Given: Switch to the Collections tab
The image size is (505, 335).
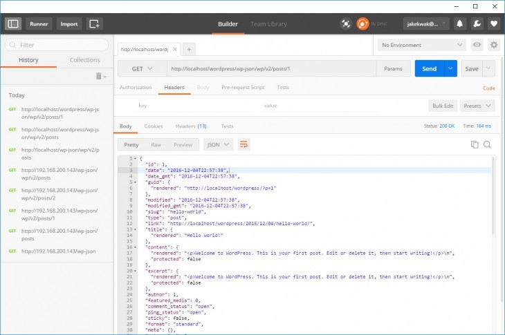Looking at the screenshot, I should point(84,60).
